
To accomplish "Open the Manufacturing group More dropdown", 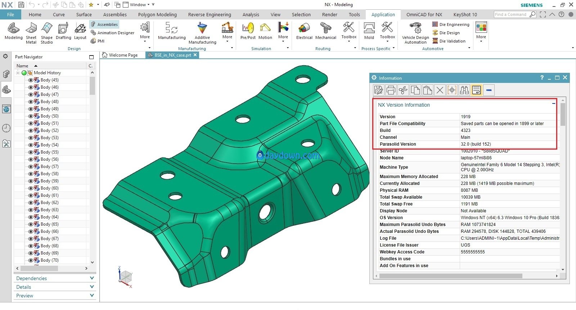I will click(227, 33).
